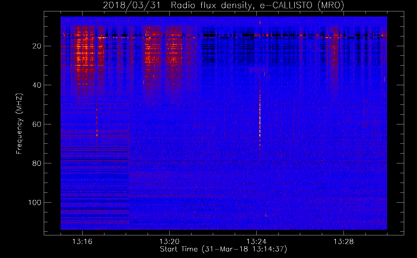Click the 'Frequency (MHZ)' axis label
The height and width of the screenshot is (258, 417).
[19, 124]
